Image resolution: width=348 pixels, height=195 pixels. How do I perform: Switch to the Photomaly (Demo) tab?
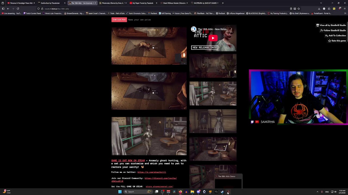click(112, 3)
